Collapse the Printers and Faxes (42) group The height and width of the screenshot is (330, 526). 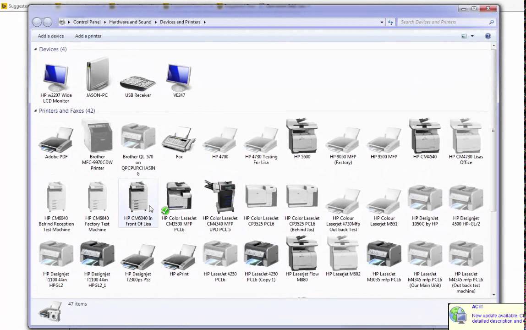35,110
